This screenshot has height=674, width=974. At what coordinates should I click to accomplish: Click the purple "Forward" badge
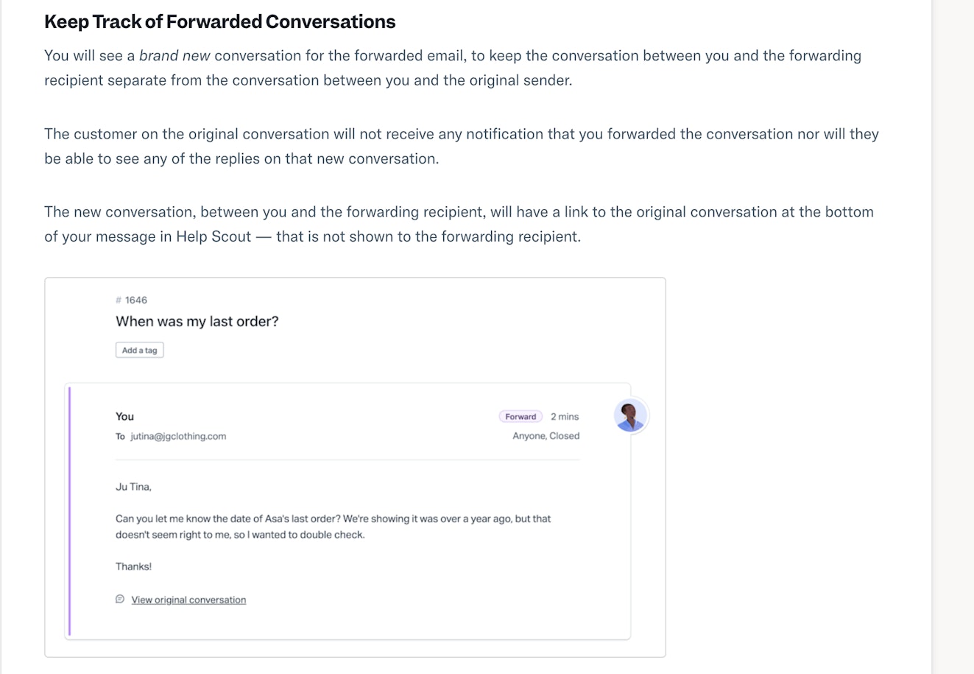pos(520,417)
